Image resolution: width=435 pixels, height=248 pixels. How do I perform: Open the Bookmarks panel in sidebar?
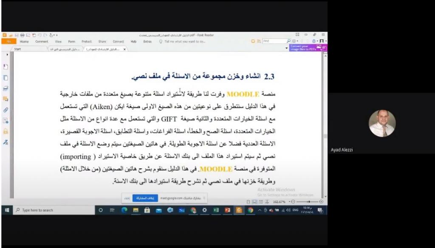(x=6, y=67)
